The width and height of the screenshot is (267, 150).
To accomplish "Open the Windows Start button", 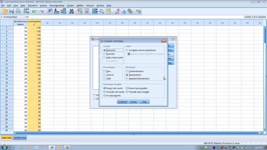I will (4, 147).
